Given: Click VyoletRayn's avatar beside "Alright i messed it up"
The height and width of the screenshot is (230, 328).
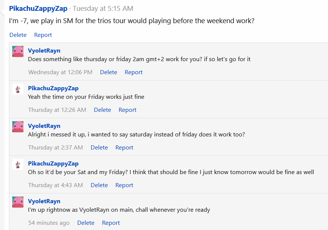Looking at the screenshot, I should pos(18,127).
